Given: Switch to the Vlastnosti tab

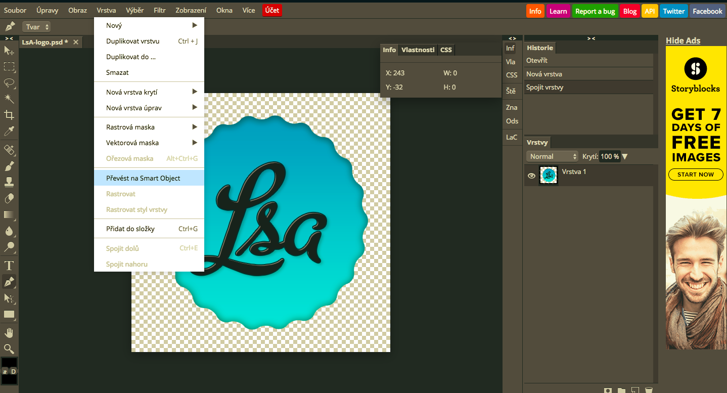Looking at the screenshot, I should pos(418,50).
